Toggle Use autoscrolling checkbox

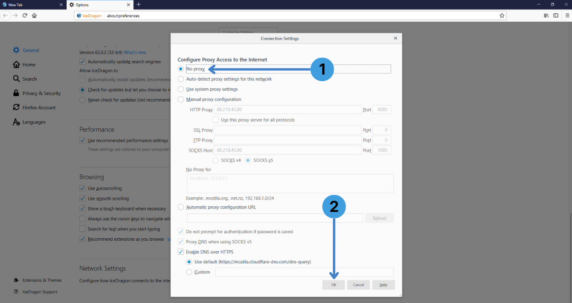(83, 188)
